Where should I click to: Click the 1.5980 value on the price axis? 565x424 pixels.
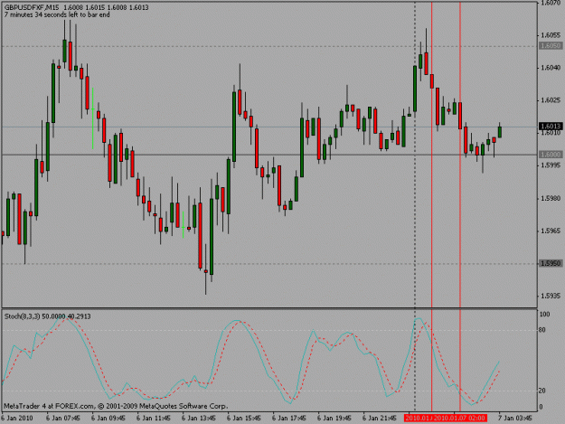click(x=551, y=198)
